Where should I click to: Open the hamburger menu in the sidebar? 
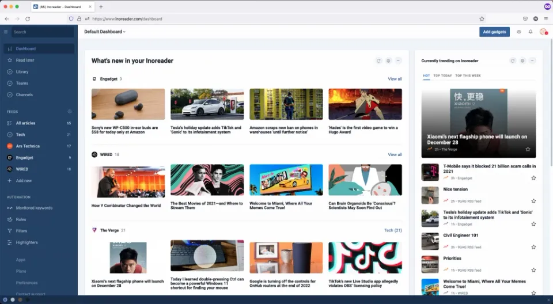(x=6, y=32)
